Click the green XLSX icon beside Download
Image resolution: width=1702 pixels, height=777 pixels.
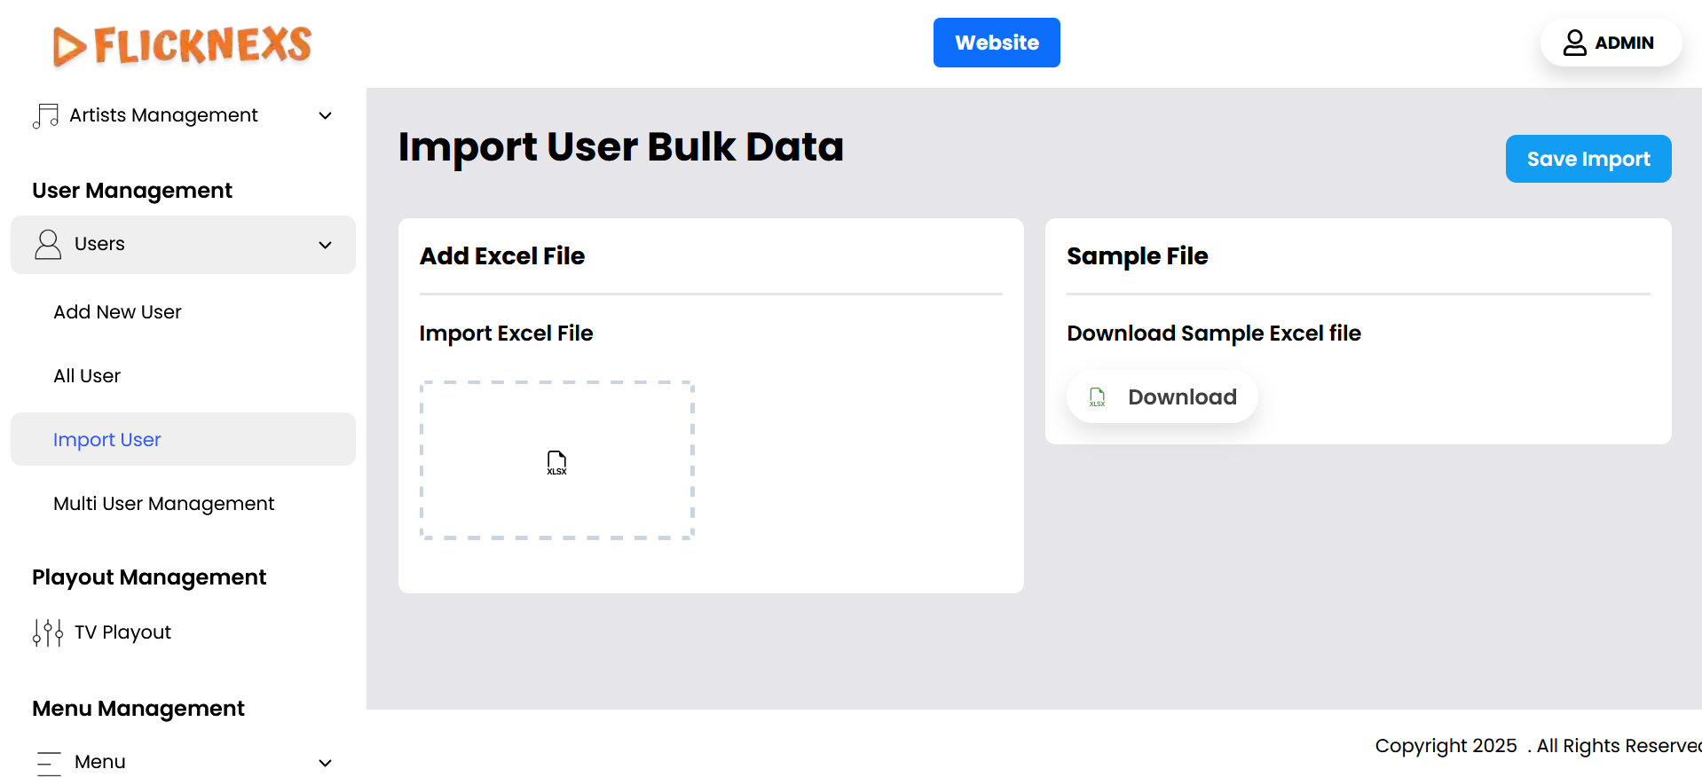[1098, 397]
